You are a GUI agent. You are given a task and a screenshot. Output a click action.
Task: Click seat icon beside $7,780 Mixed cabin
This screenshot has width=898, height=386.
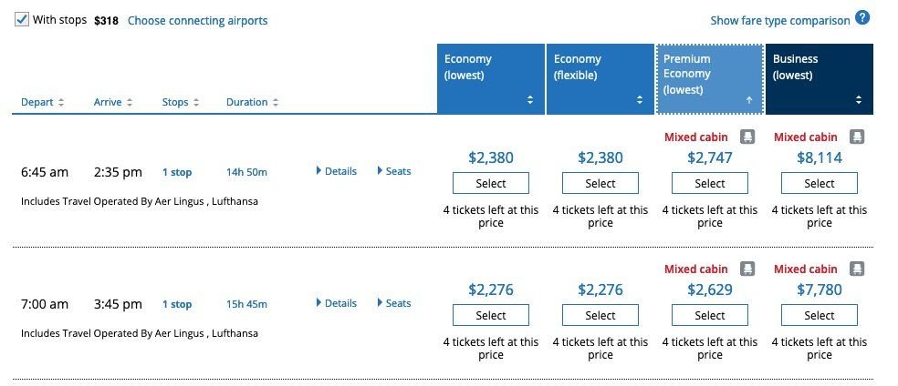(x=856, y=269)
